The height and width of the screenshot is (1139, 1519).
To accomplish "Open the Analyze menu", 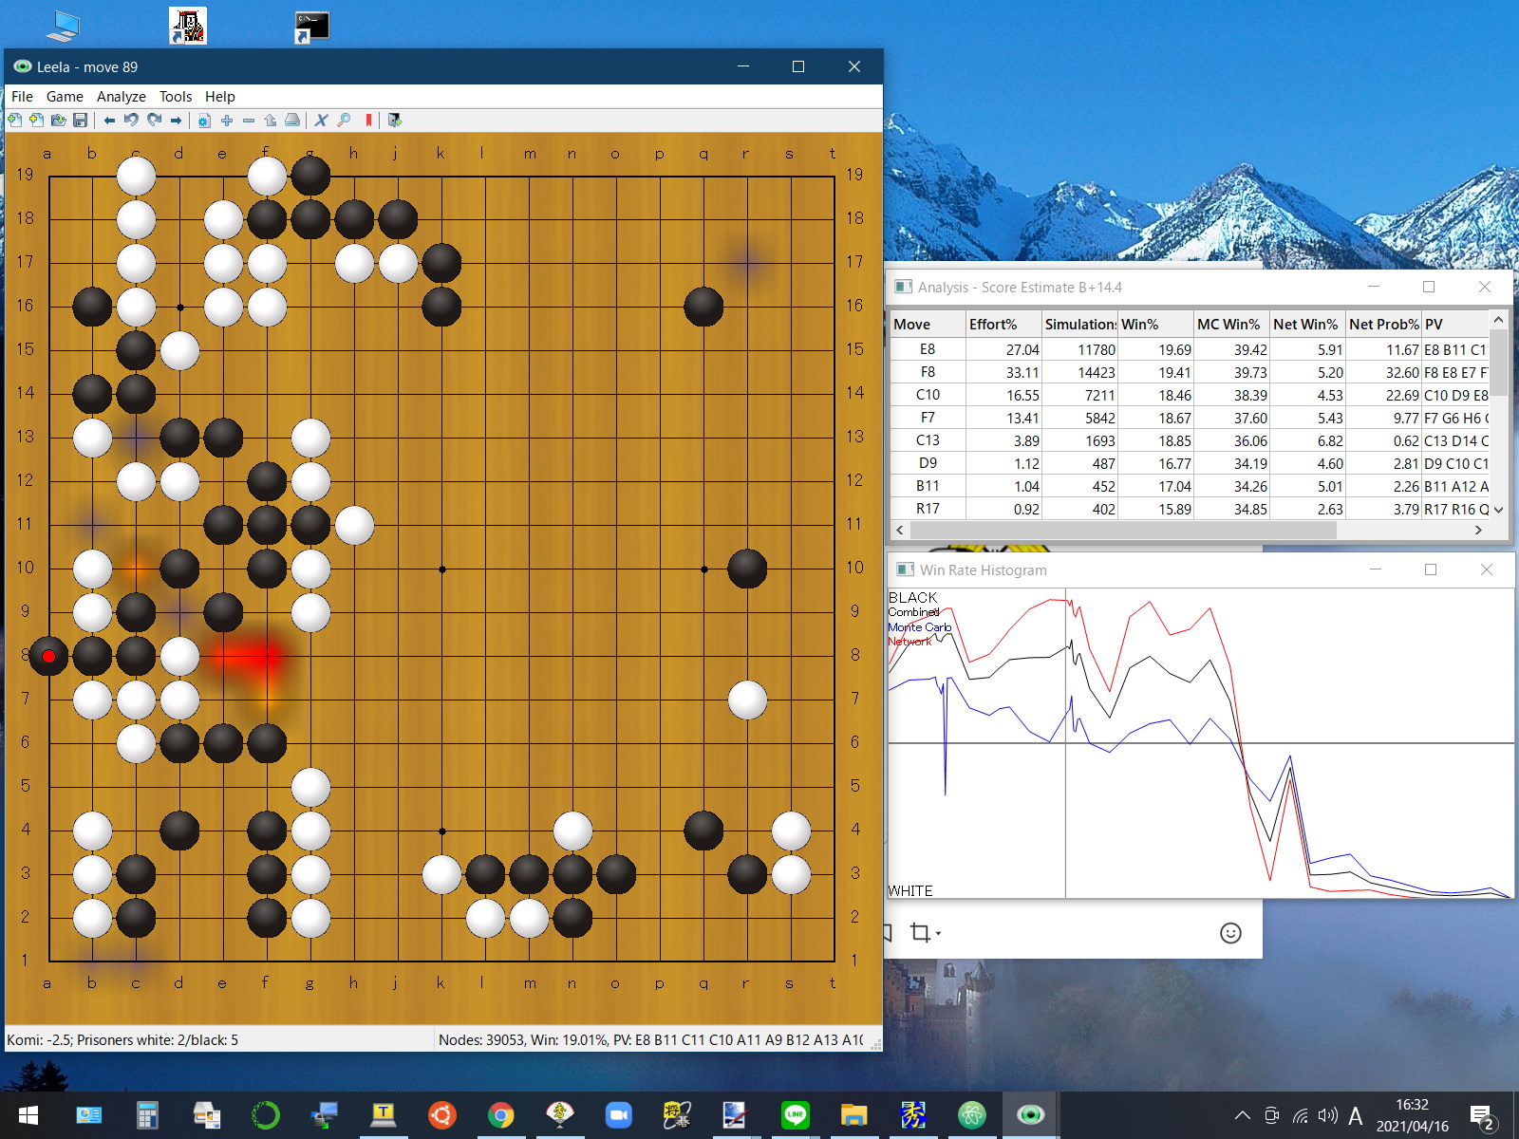I will click(121, 97).
